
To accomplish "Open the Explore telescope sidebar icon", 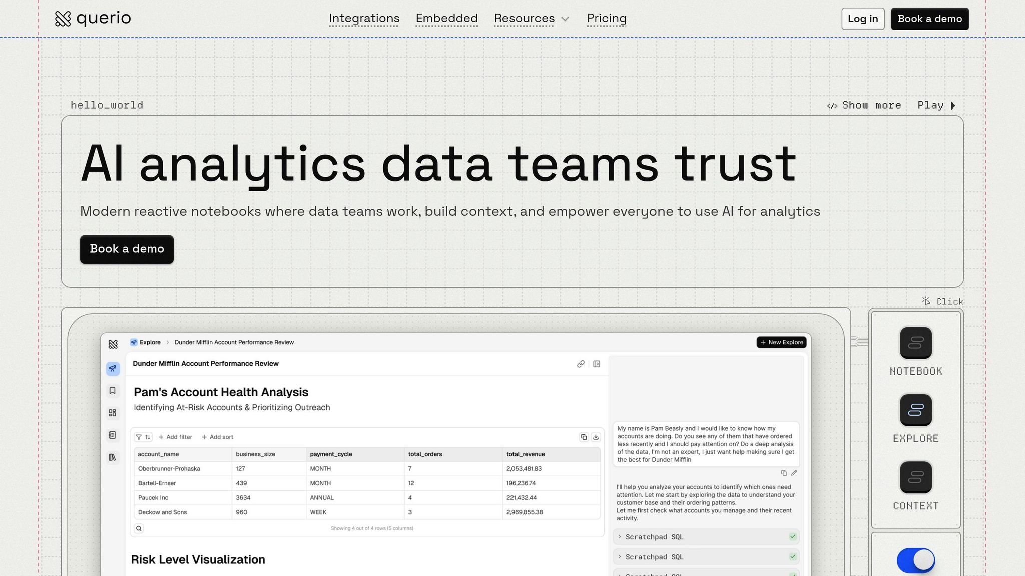I will click(113, 369).
